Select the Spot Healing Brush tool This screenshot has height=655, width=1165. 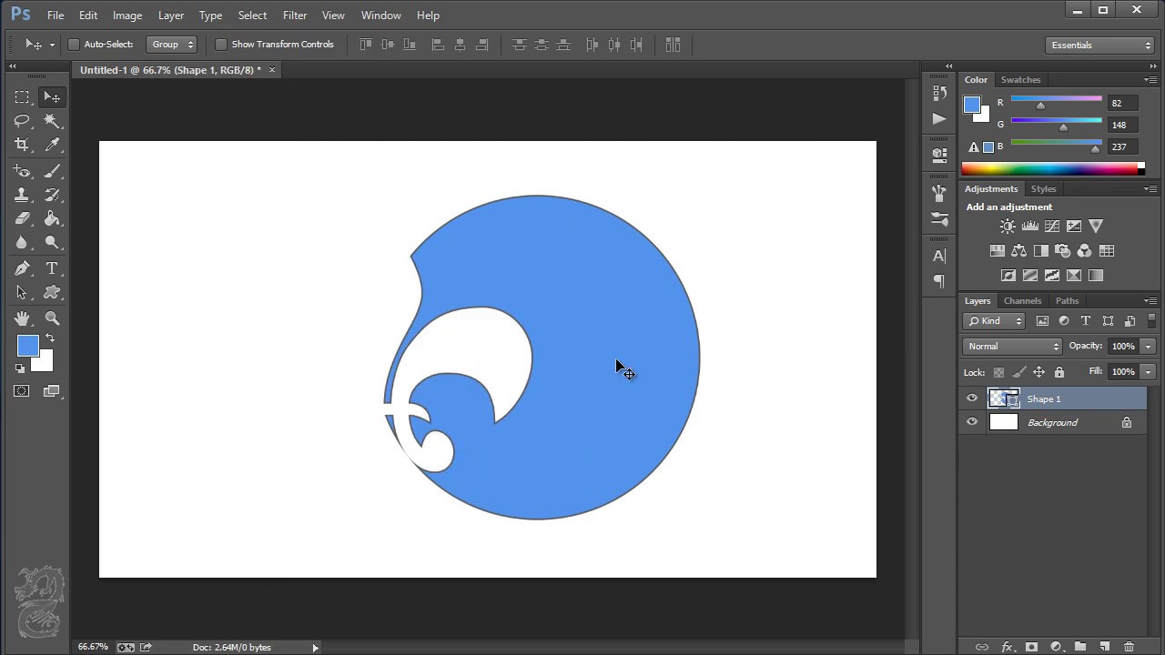22,171
